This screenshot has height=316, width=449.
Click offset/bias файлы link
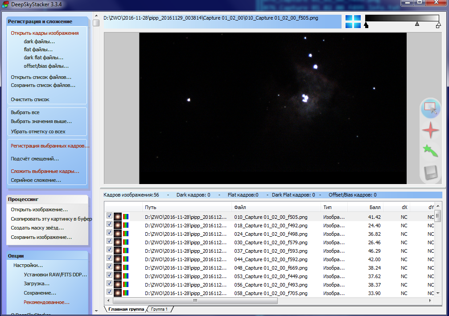(46, 66)
